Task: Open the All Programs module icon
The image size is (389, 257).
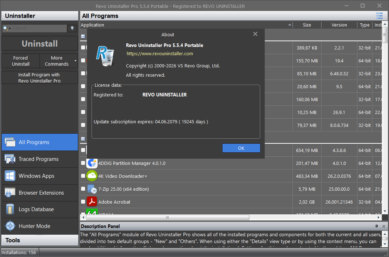Action: click(10, 142)
